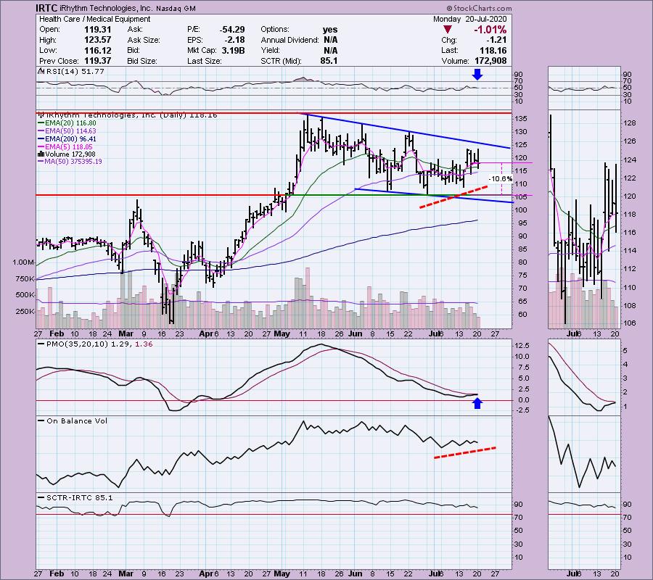Image resolution: width=653 pixels, height=580 pixels.
Task: Click the EMA(200) 96.41 legend entry
Action: point(67,139)
